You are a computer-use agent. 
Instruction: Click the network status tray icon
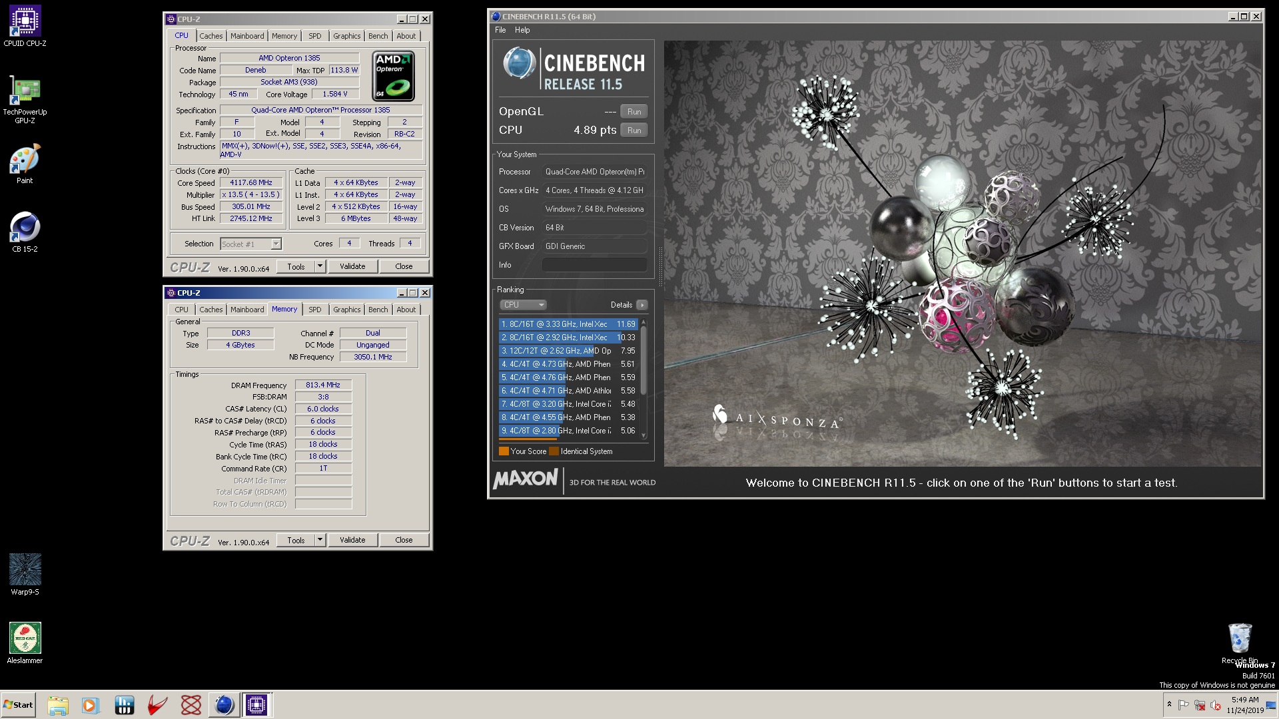[x=1200, y=705]
